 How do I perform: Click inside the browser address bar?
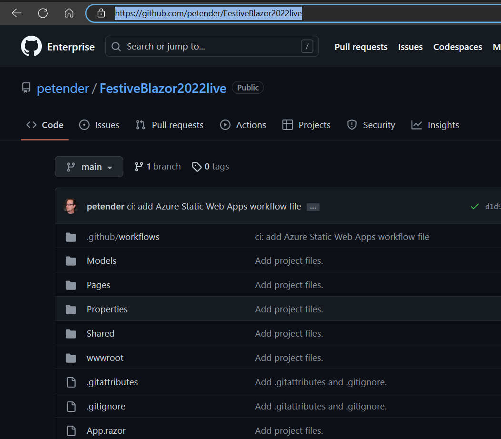[x=208, y=13]
